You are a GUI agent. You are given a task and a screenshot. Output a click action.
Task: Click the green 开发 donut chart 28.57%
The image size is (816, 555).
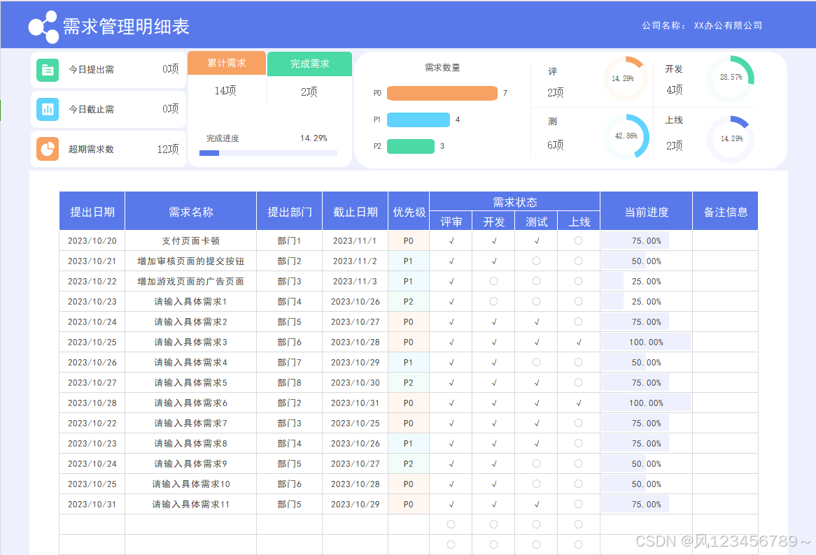pyautogui.click(x=731, y=78)
